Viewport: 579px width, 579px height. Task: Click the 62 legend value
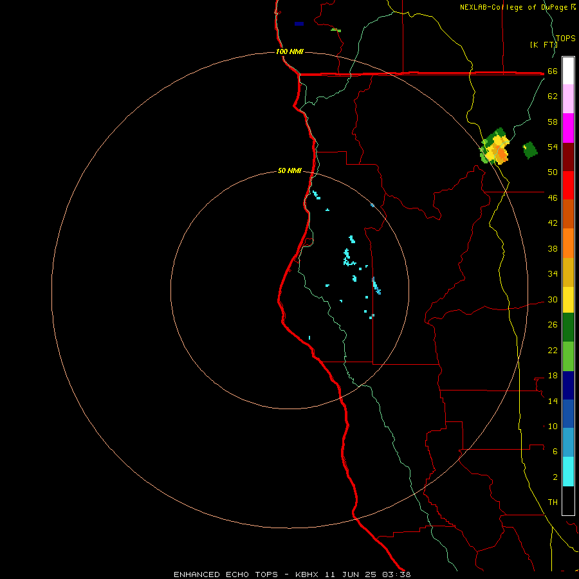[553, 96]
